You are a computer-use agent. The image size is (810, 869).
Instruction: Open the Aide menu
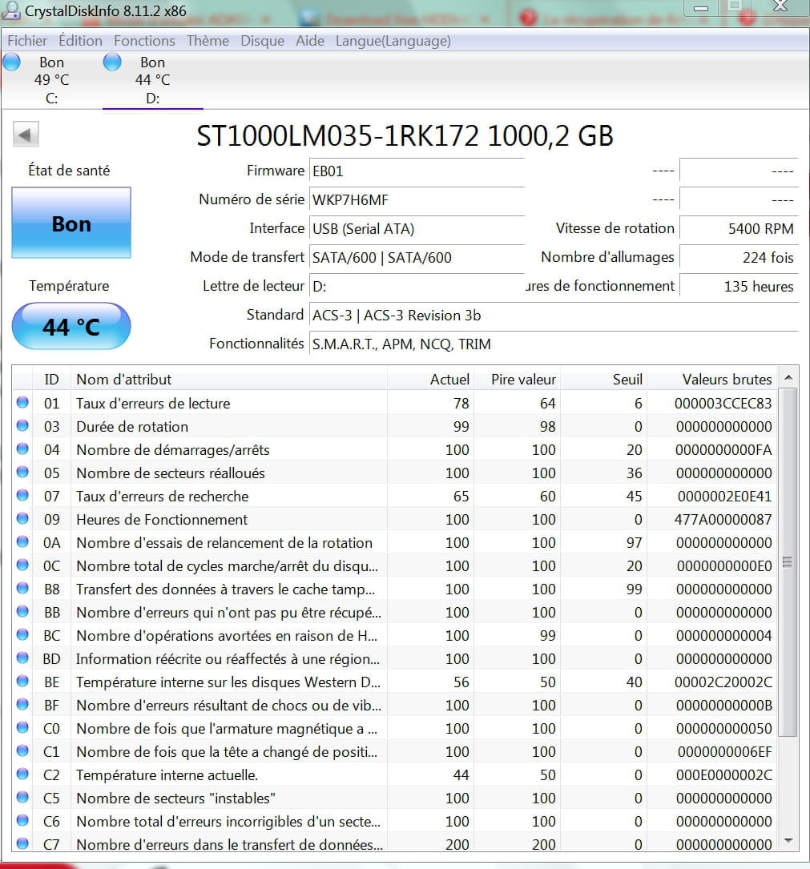click(x=310, y=41)
